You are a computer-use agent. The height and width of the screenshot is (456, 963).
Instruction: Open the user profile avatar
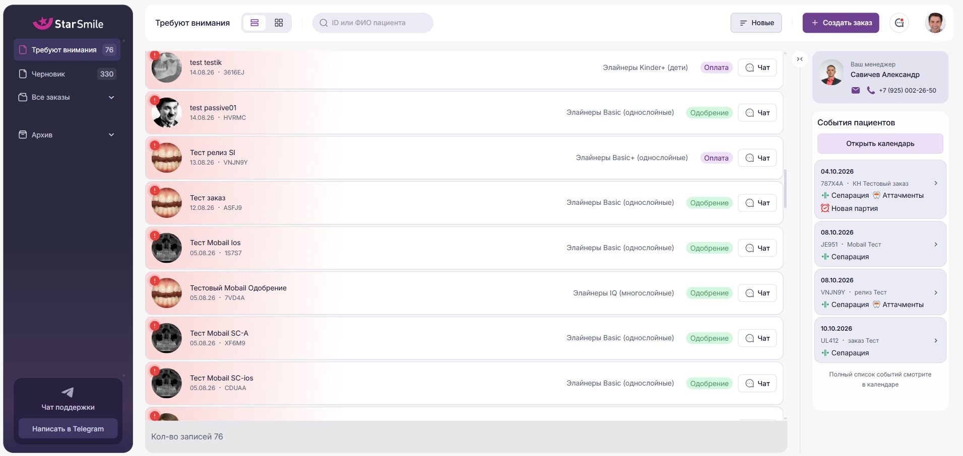[x=935, y=23]
